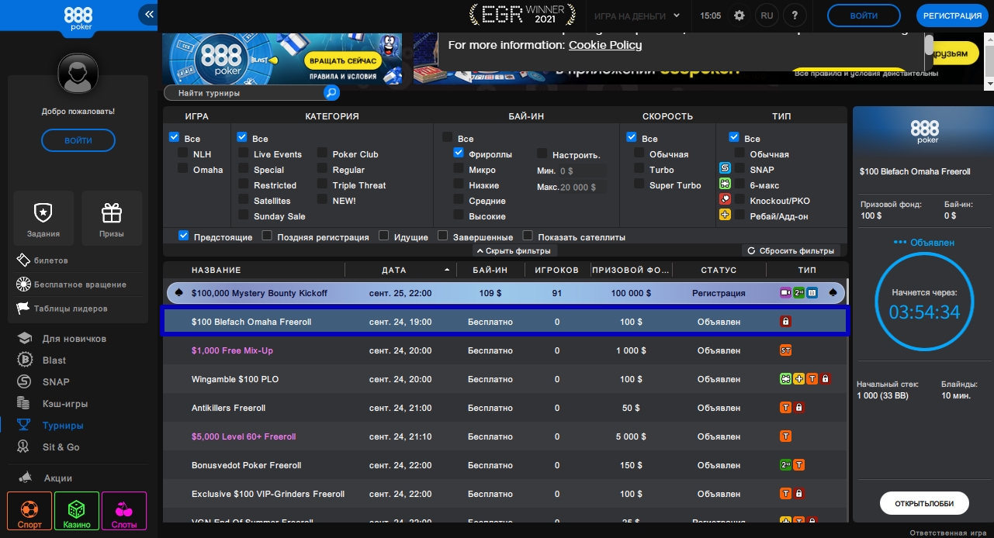
Task: Open Задания star badge tile
Action: pos(43,219)
